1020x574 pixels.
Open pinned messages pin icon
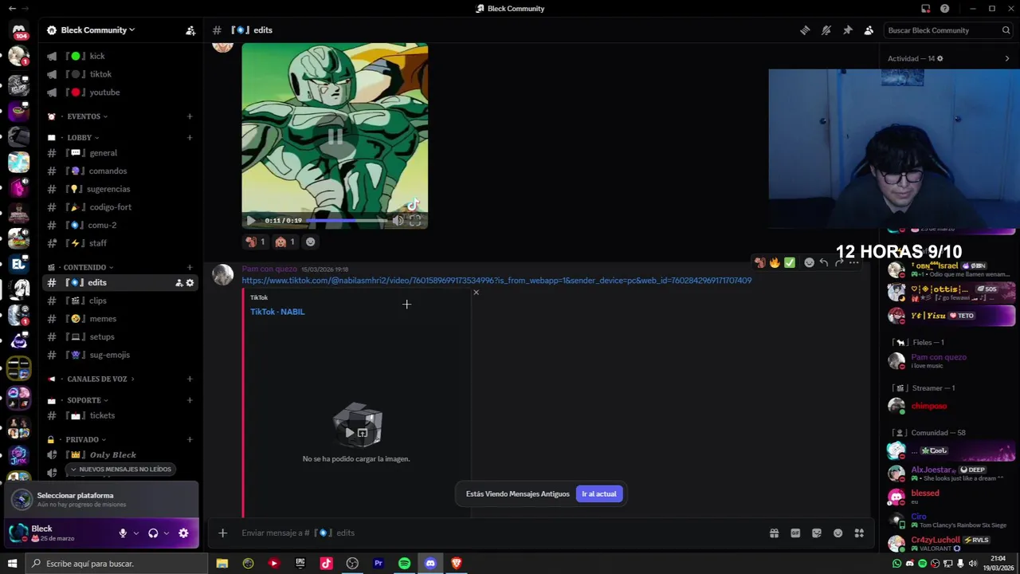click(x=848, y=30)
